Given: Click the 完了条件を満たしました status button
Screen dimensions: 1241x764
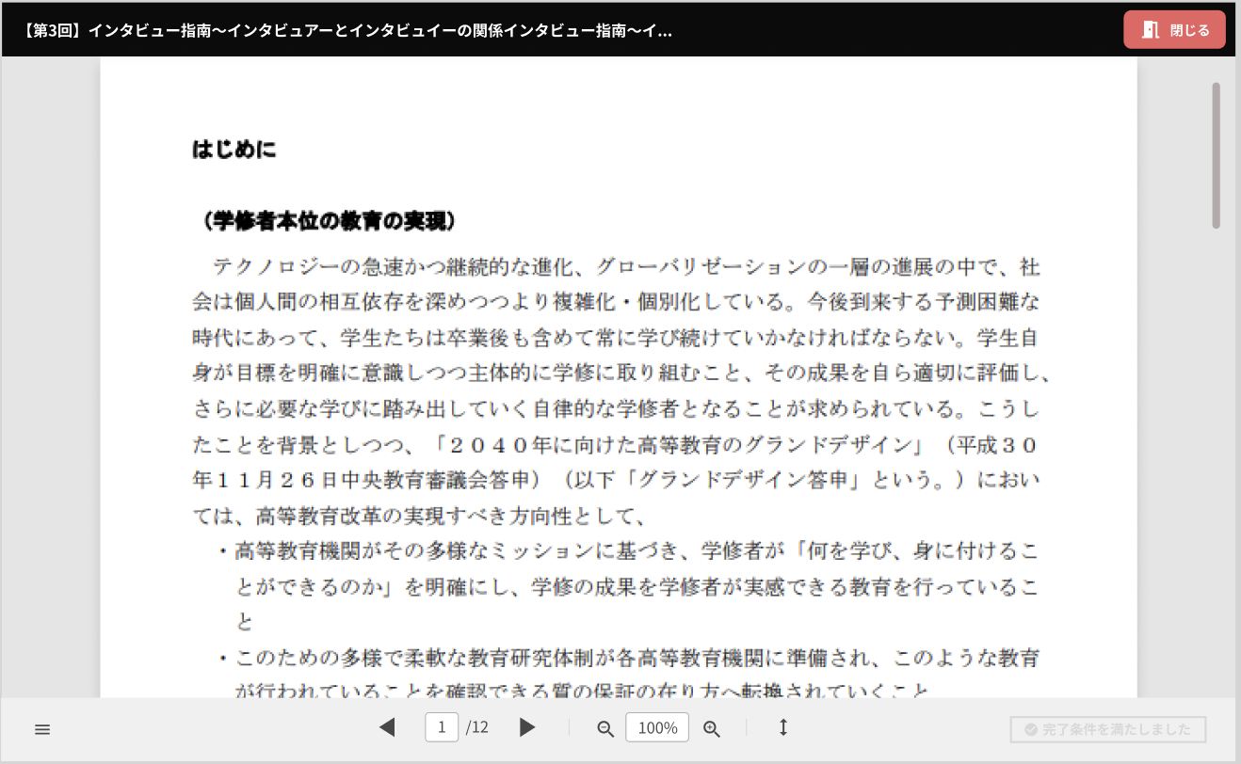Looking at the screenshot, I should coord(1107,729).
